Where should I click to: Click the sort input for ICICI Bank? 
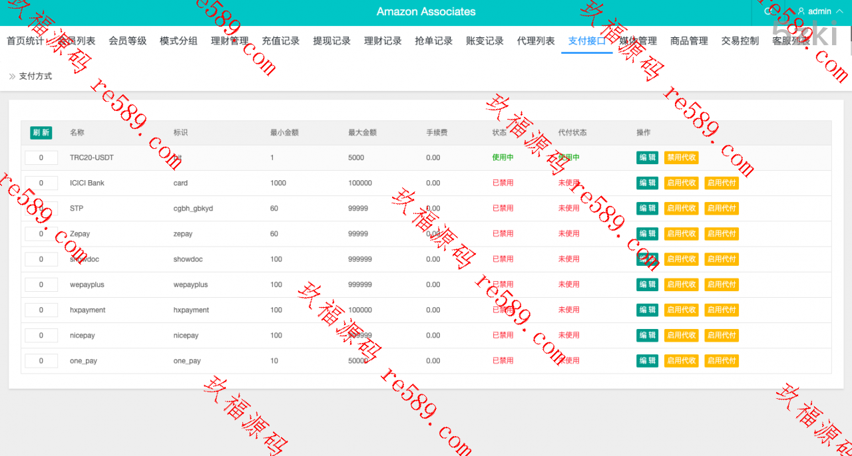41,183
